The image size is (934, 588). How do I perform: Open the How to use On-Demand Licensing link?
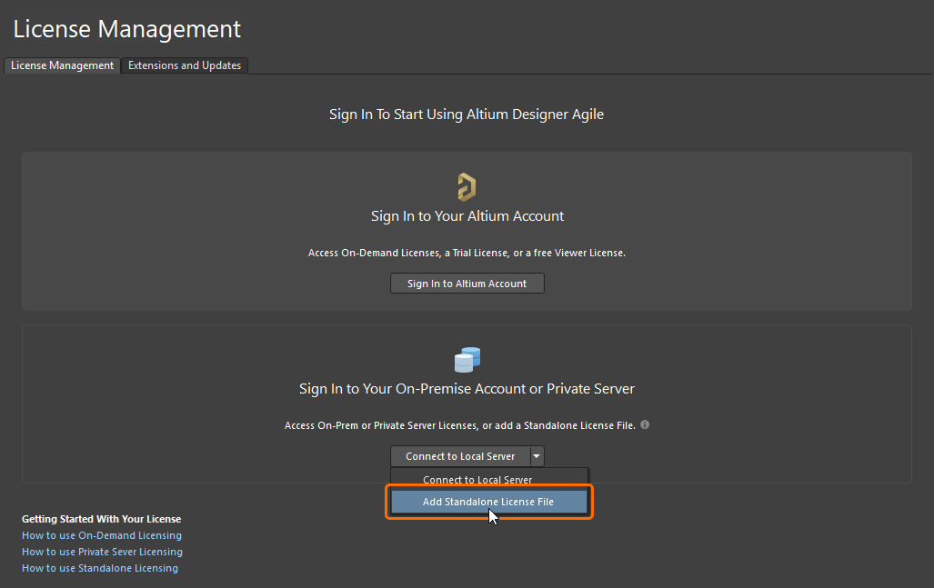tap(102, 535)
